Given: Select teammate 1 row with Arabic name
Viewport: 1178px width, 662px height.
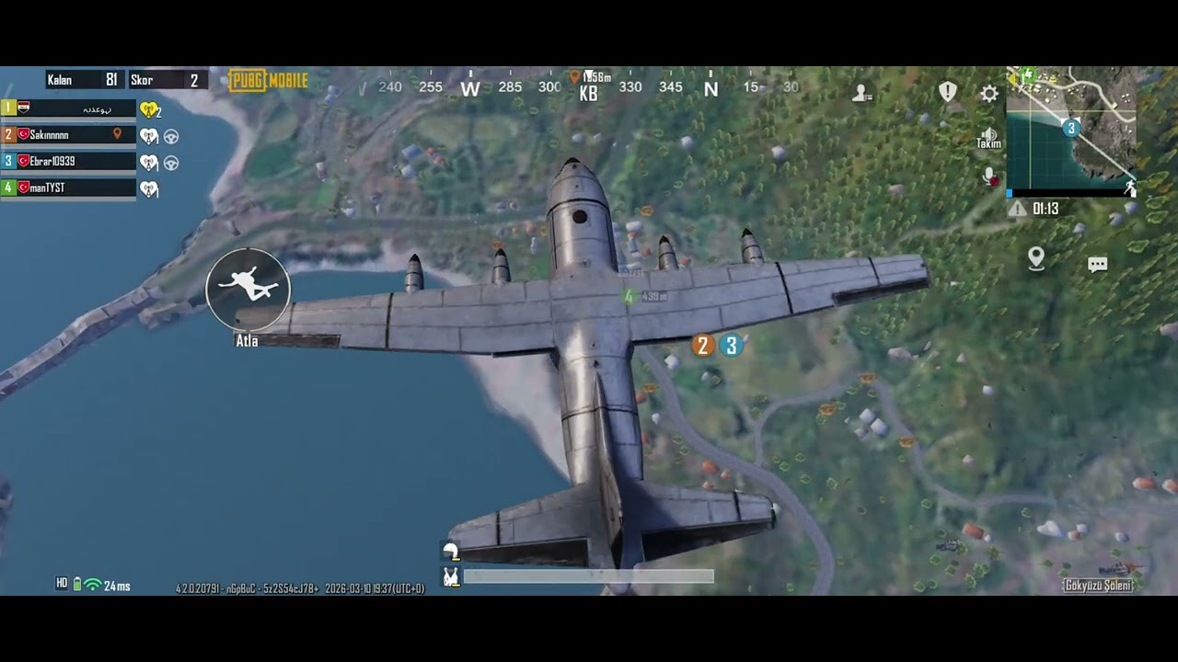Looking at the screenshot, I should [x=68, y=108].
